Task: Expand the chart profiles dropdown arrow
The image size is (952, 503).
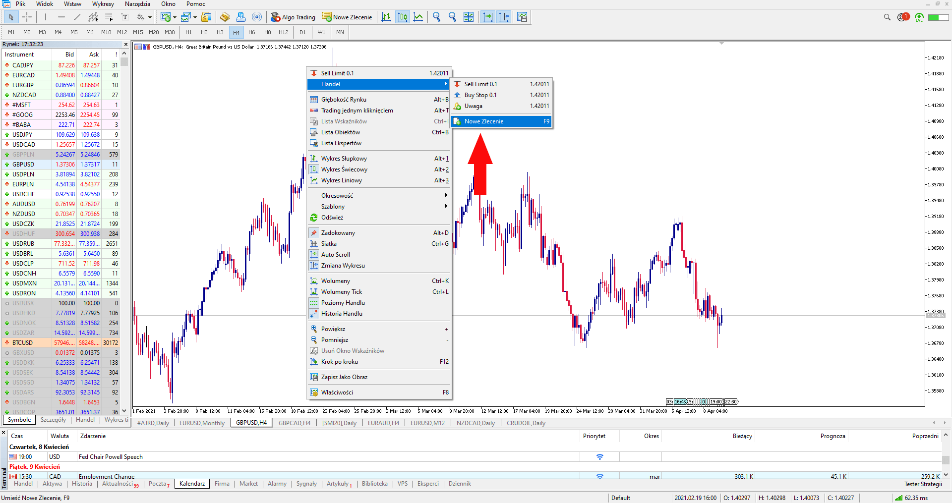Action: pyautogui.click(x=195, y=17)
